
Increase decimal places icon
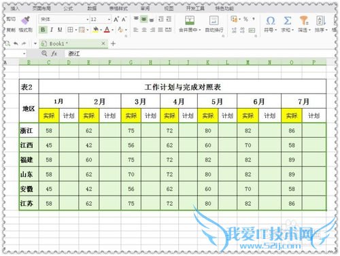point(234,30)
